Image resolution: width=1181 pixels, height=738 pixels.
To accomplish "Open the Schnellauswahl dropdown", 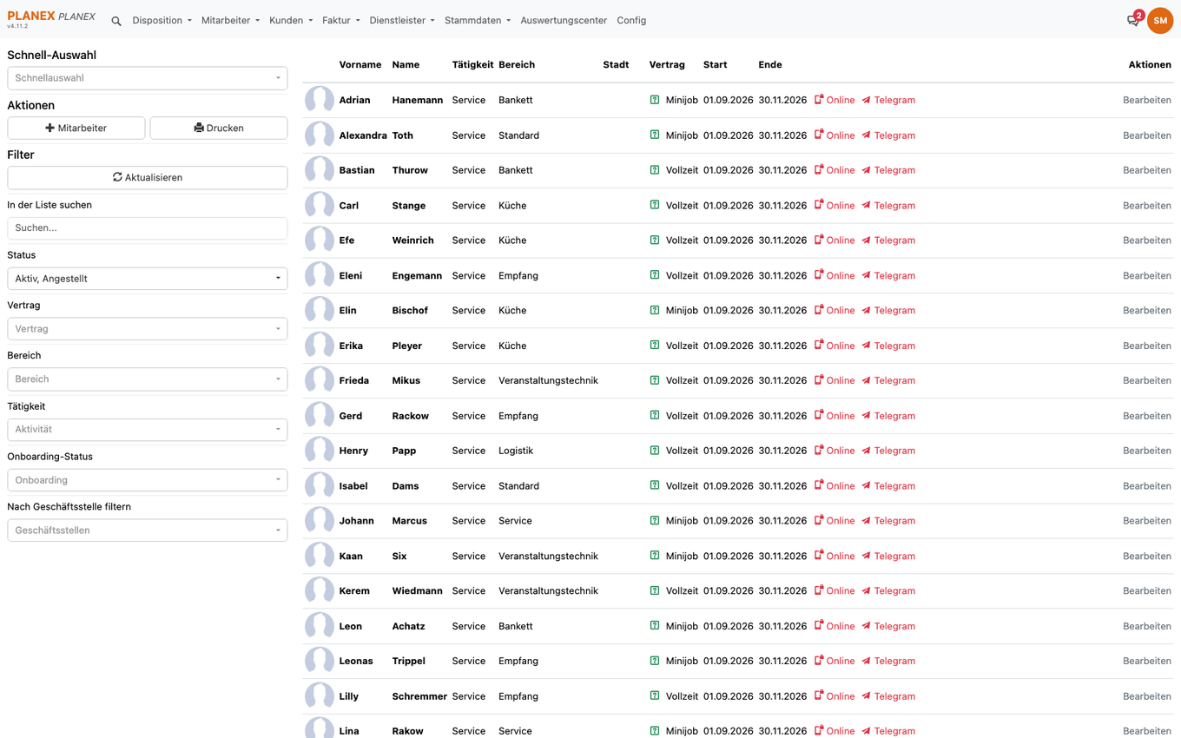I will [x=148, y=78].
